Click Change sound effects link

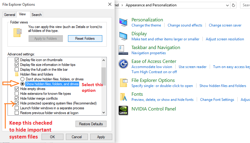click(x=185, y=25)
